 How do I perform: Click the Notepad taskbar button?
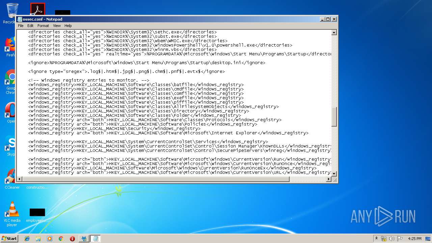95,239
